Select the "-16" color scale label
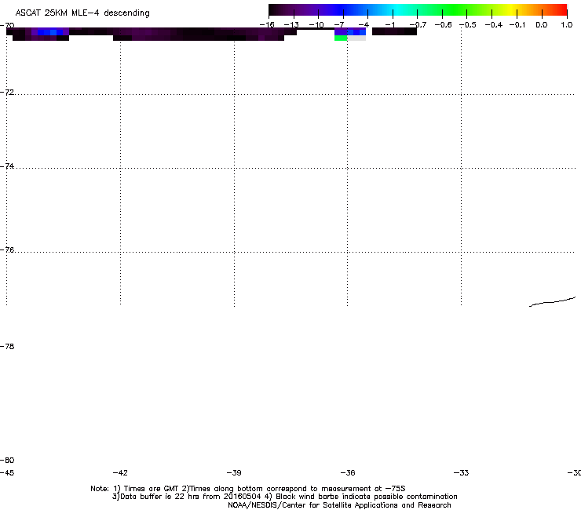Screen dimensions: 581x510 pyautogui.click(x=267, y=25)
